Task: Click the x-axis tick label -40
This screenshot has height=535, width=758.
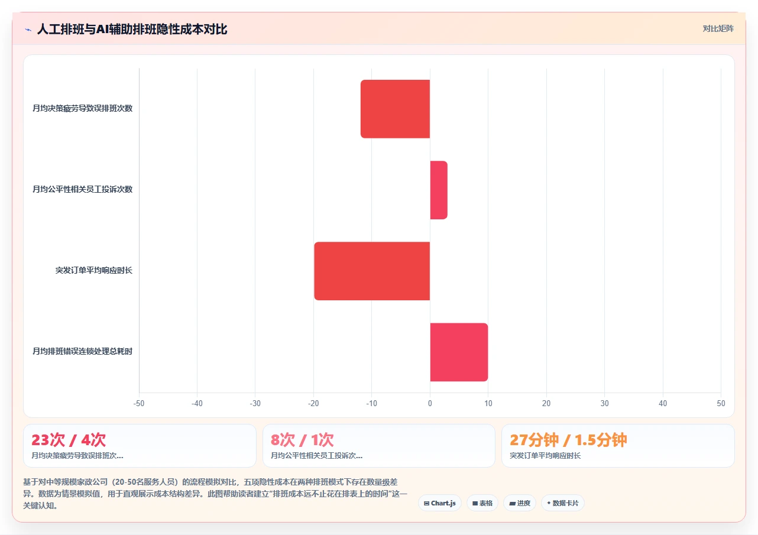Action: [x=197, y=403]
